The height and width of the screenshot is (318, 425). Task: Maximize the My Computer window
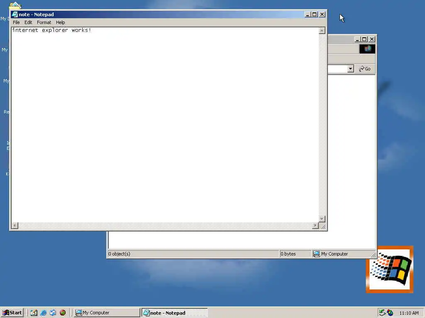pyautogui.click(x=364, y=39)
